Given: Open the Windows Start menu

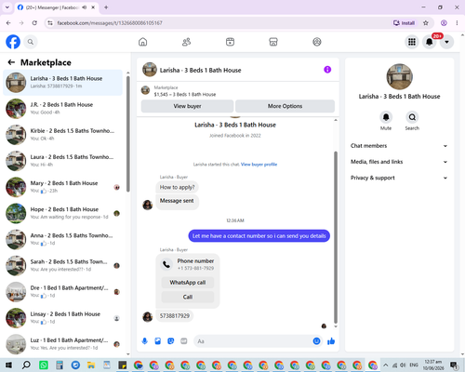Looking at the screenshot, I should 8,365.
